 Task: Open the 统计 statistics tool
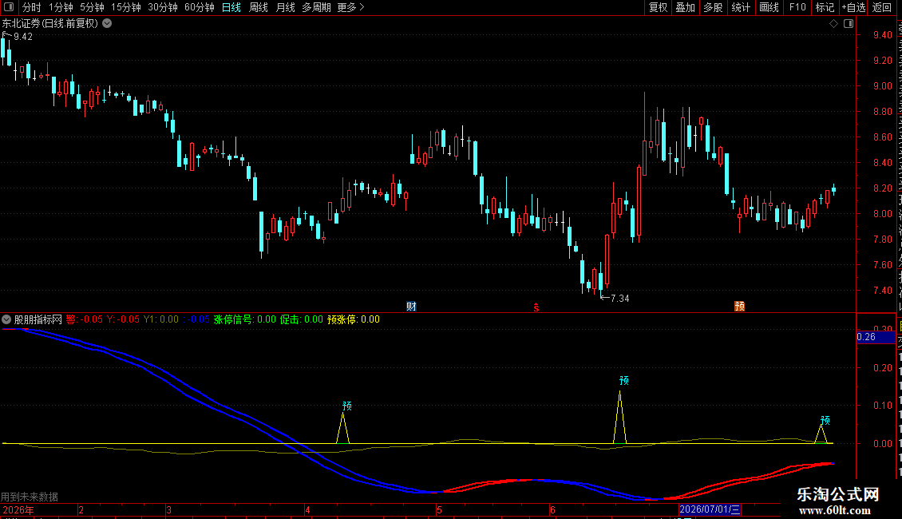coord(741,7)
